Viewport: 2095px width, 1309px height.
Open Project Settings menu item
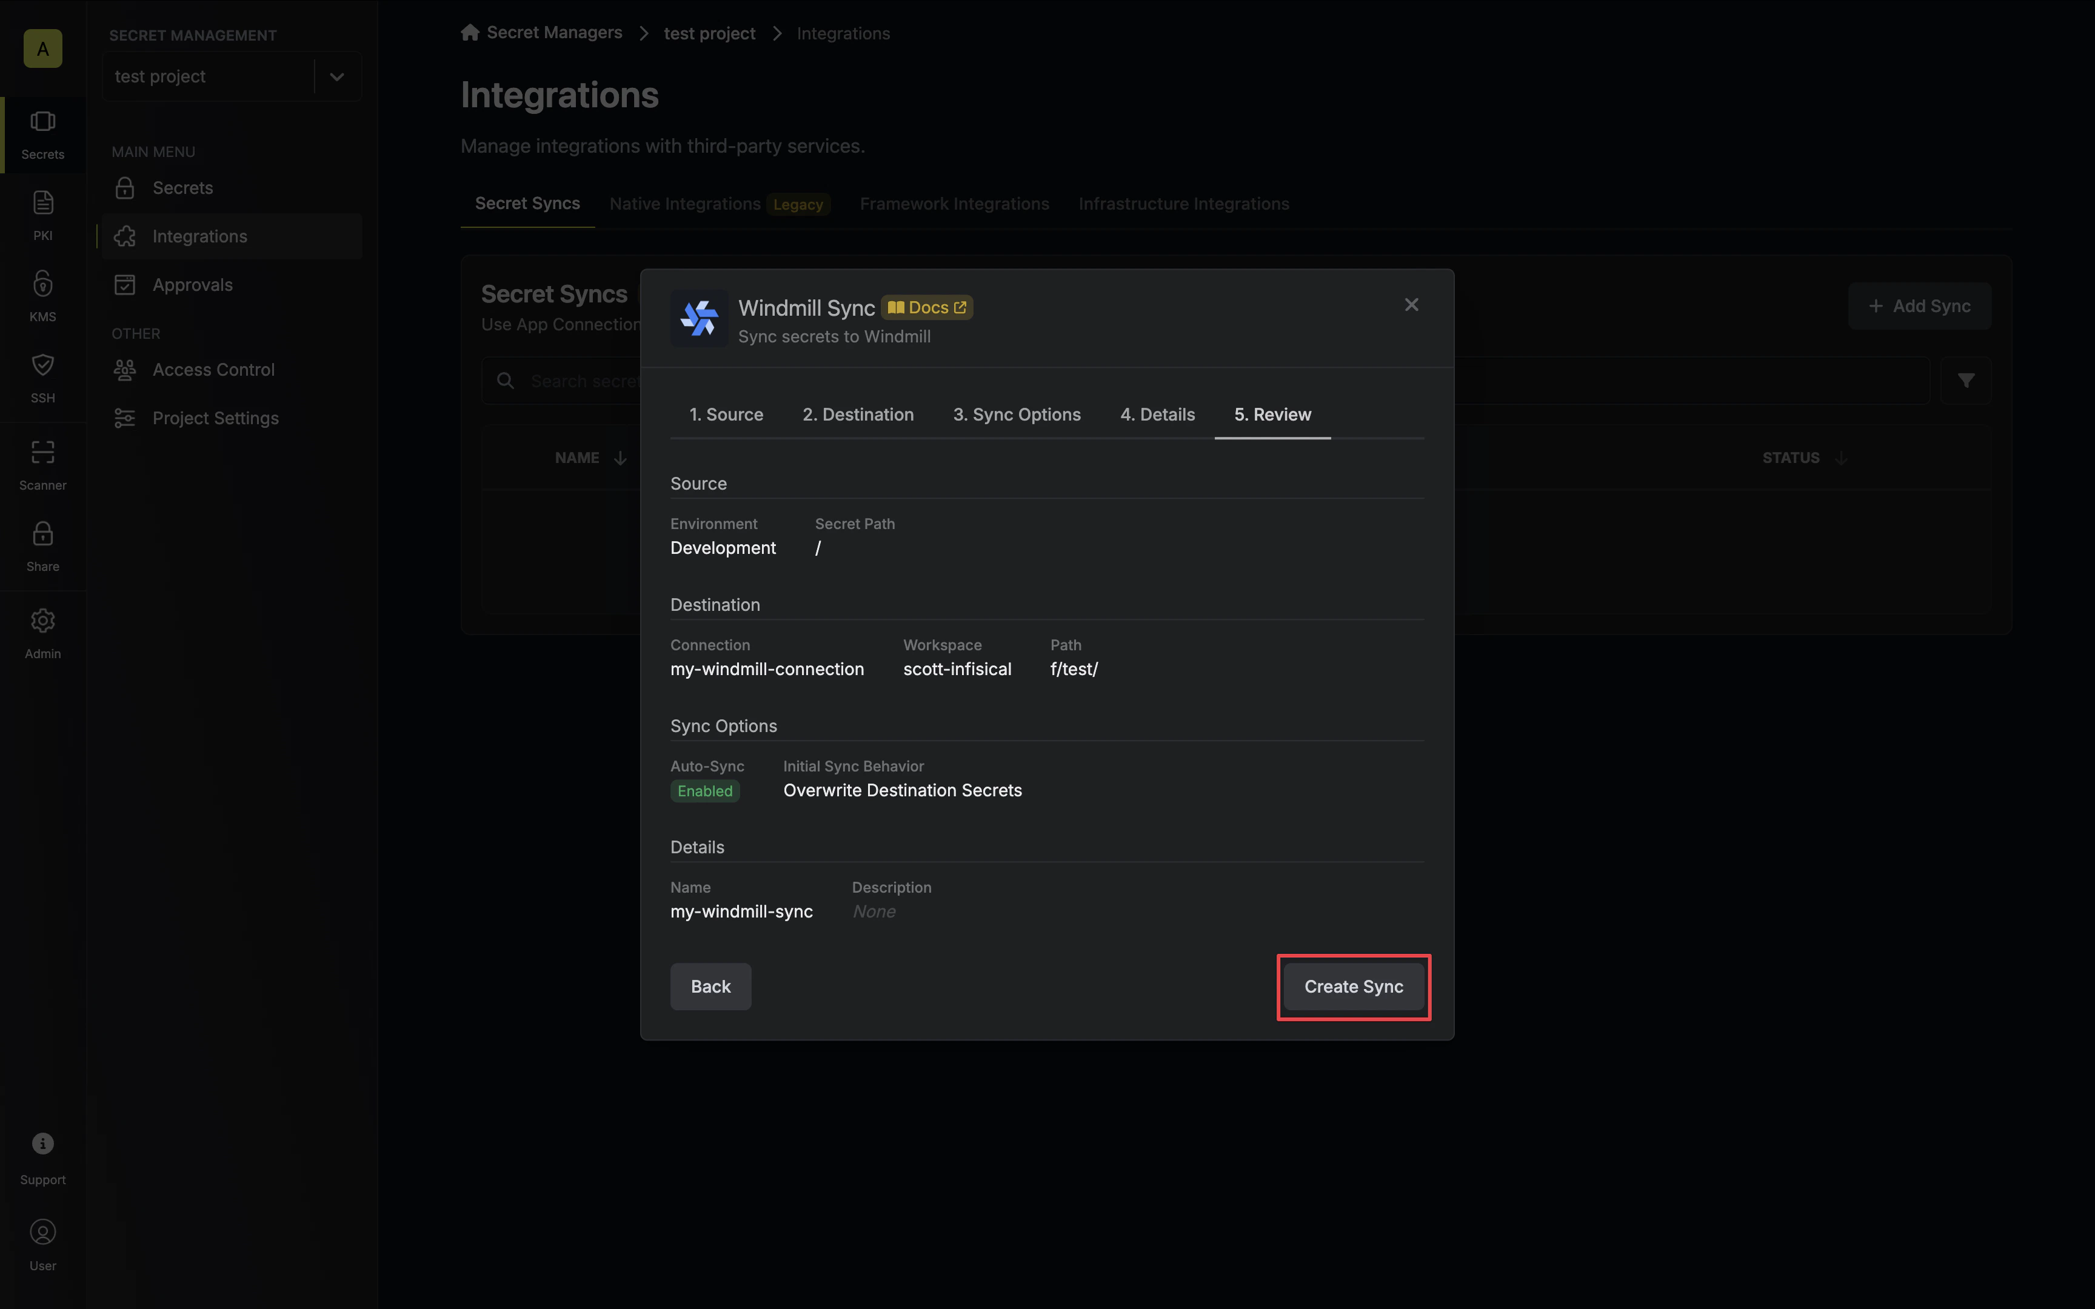coord(231,418)
